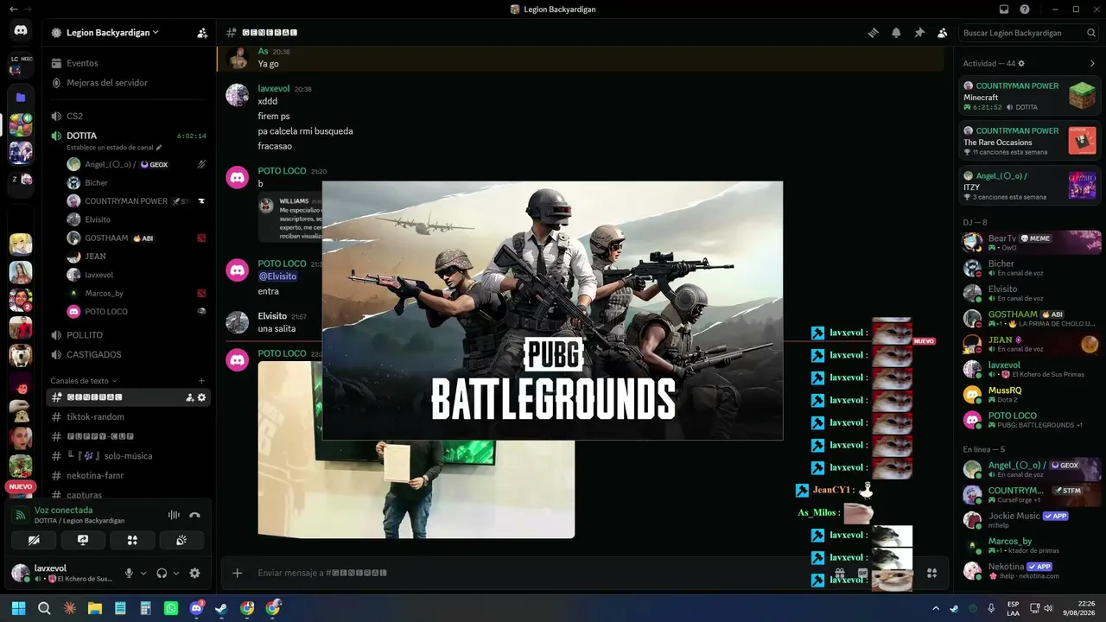Viewport: 1106px width, 622px height.
Task: Open apps launcher in message bar
Action: click(931, 573)
